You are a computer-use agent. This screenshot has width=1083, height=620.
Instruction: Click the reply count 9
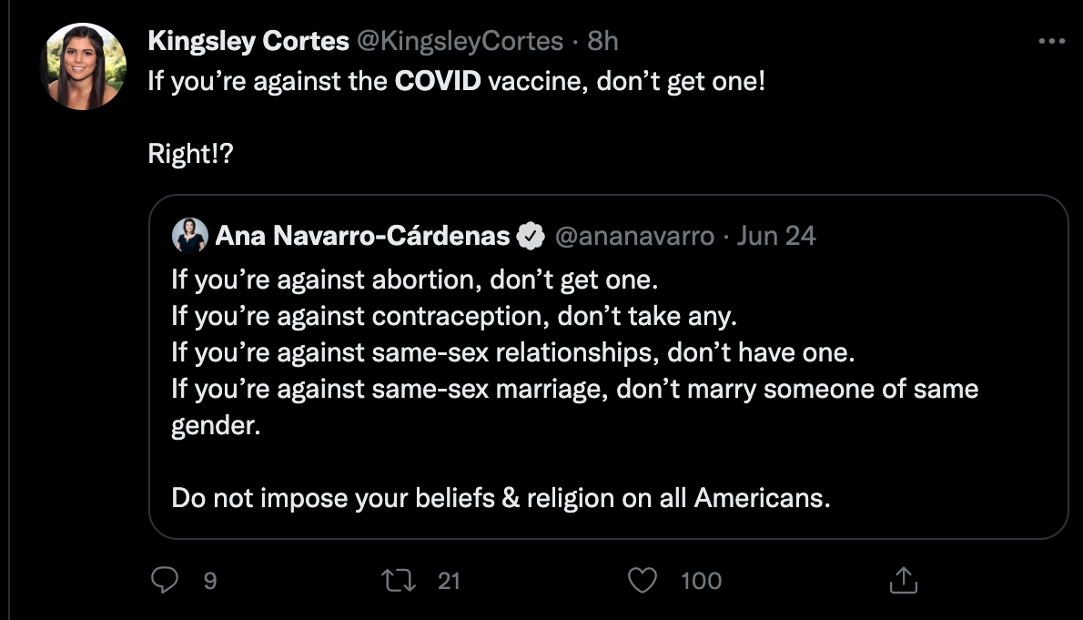(209, 581)
